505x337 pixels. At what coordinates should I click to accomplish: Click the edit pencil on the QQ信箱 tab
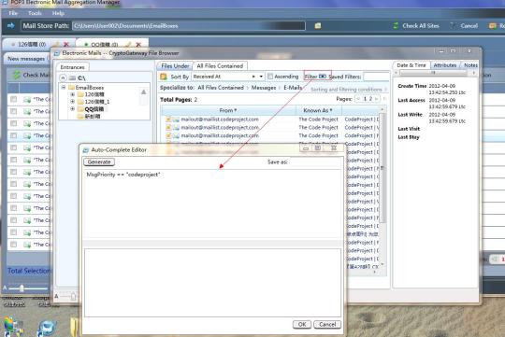click(x=128, y=45)
